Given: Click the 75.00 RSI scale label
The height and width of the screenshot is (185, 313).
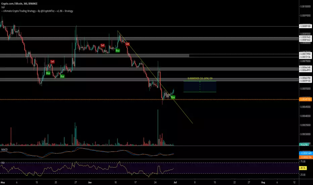Looking at the screenshot, I should tap(303, 161).
